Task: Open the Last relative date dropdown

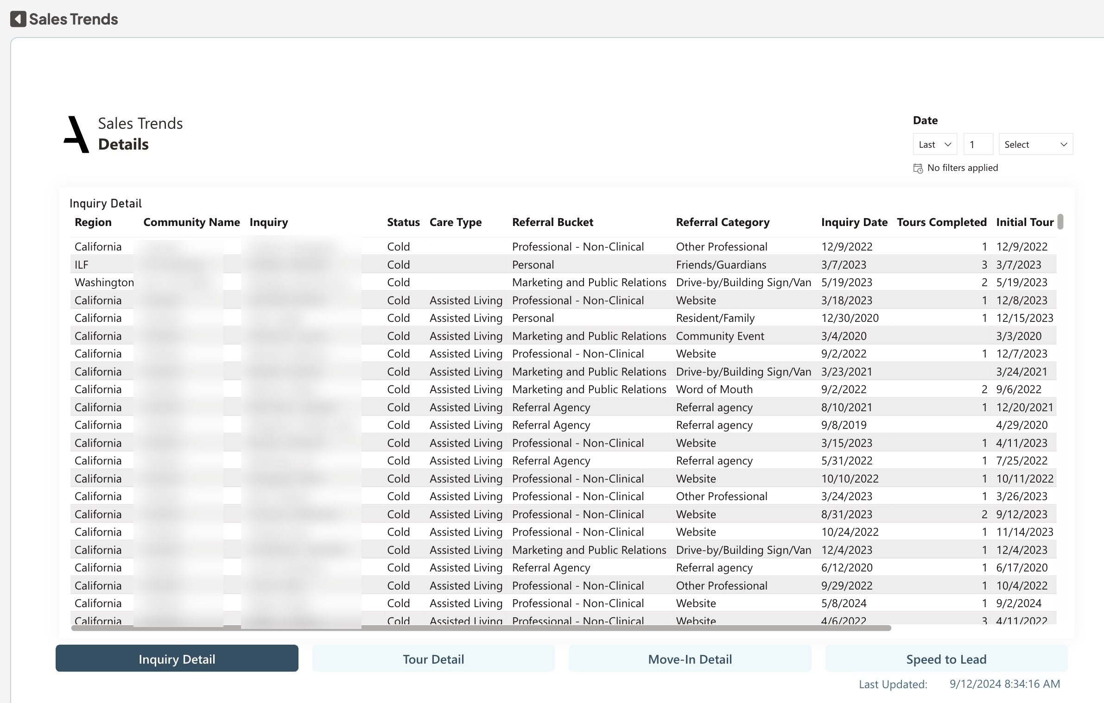Action: point(934,144)
